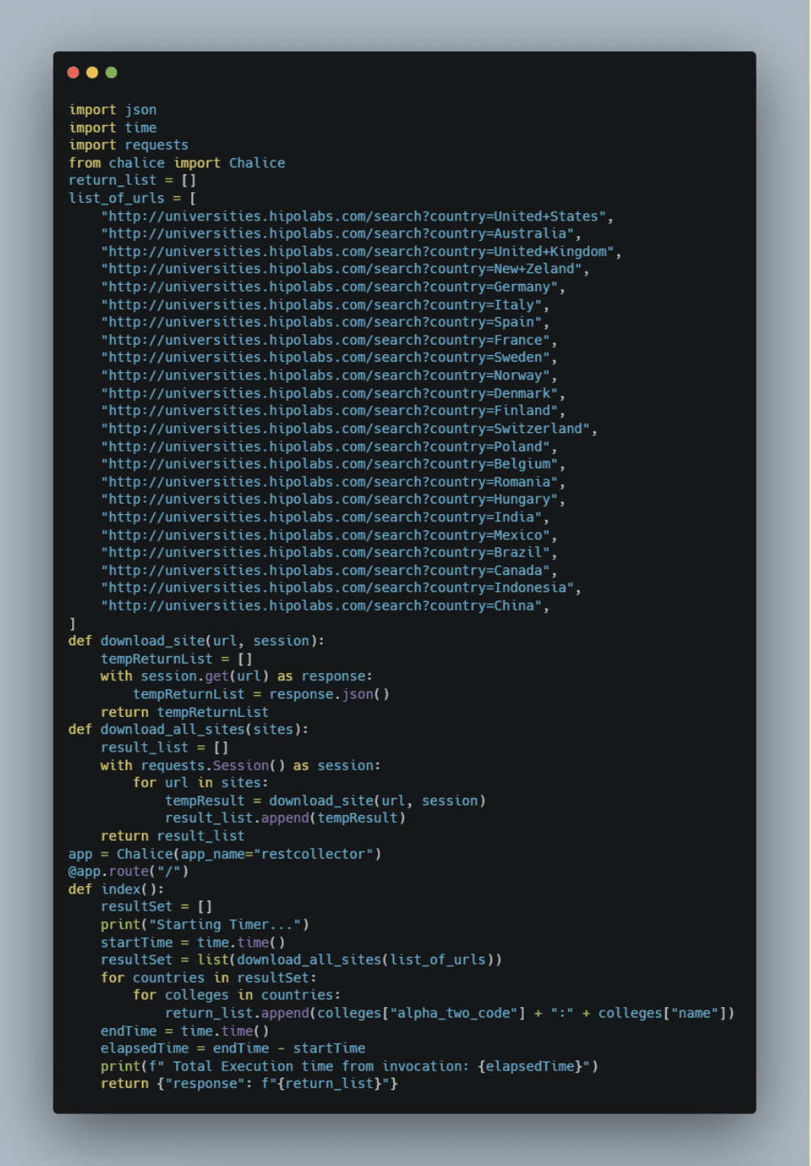Click the 'def index():' line

pyautogui.click(x=116, y=889)
